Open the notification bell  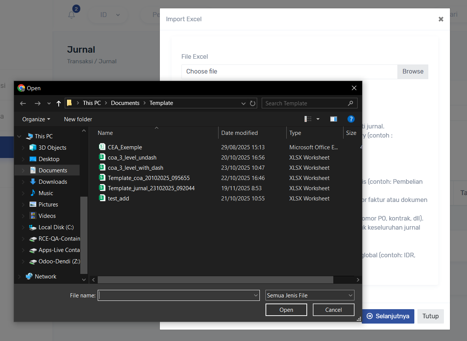coord(72,15)
